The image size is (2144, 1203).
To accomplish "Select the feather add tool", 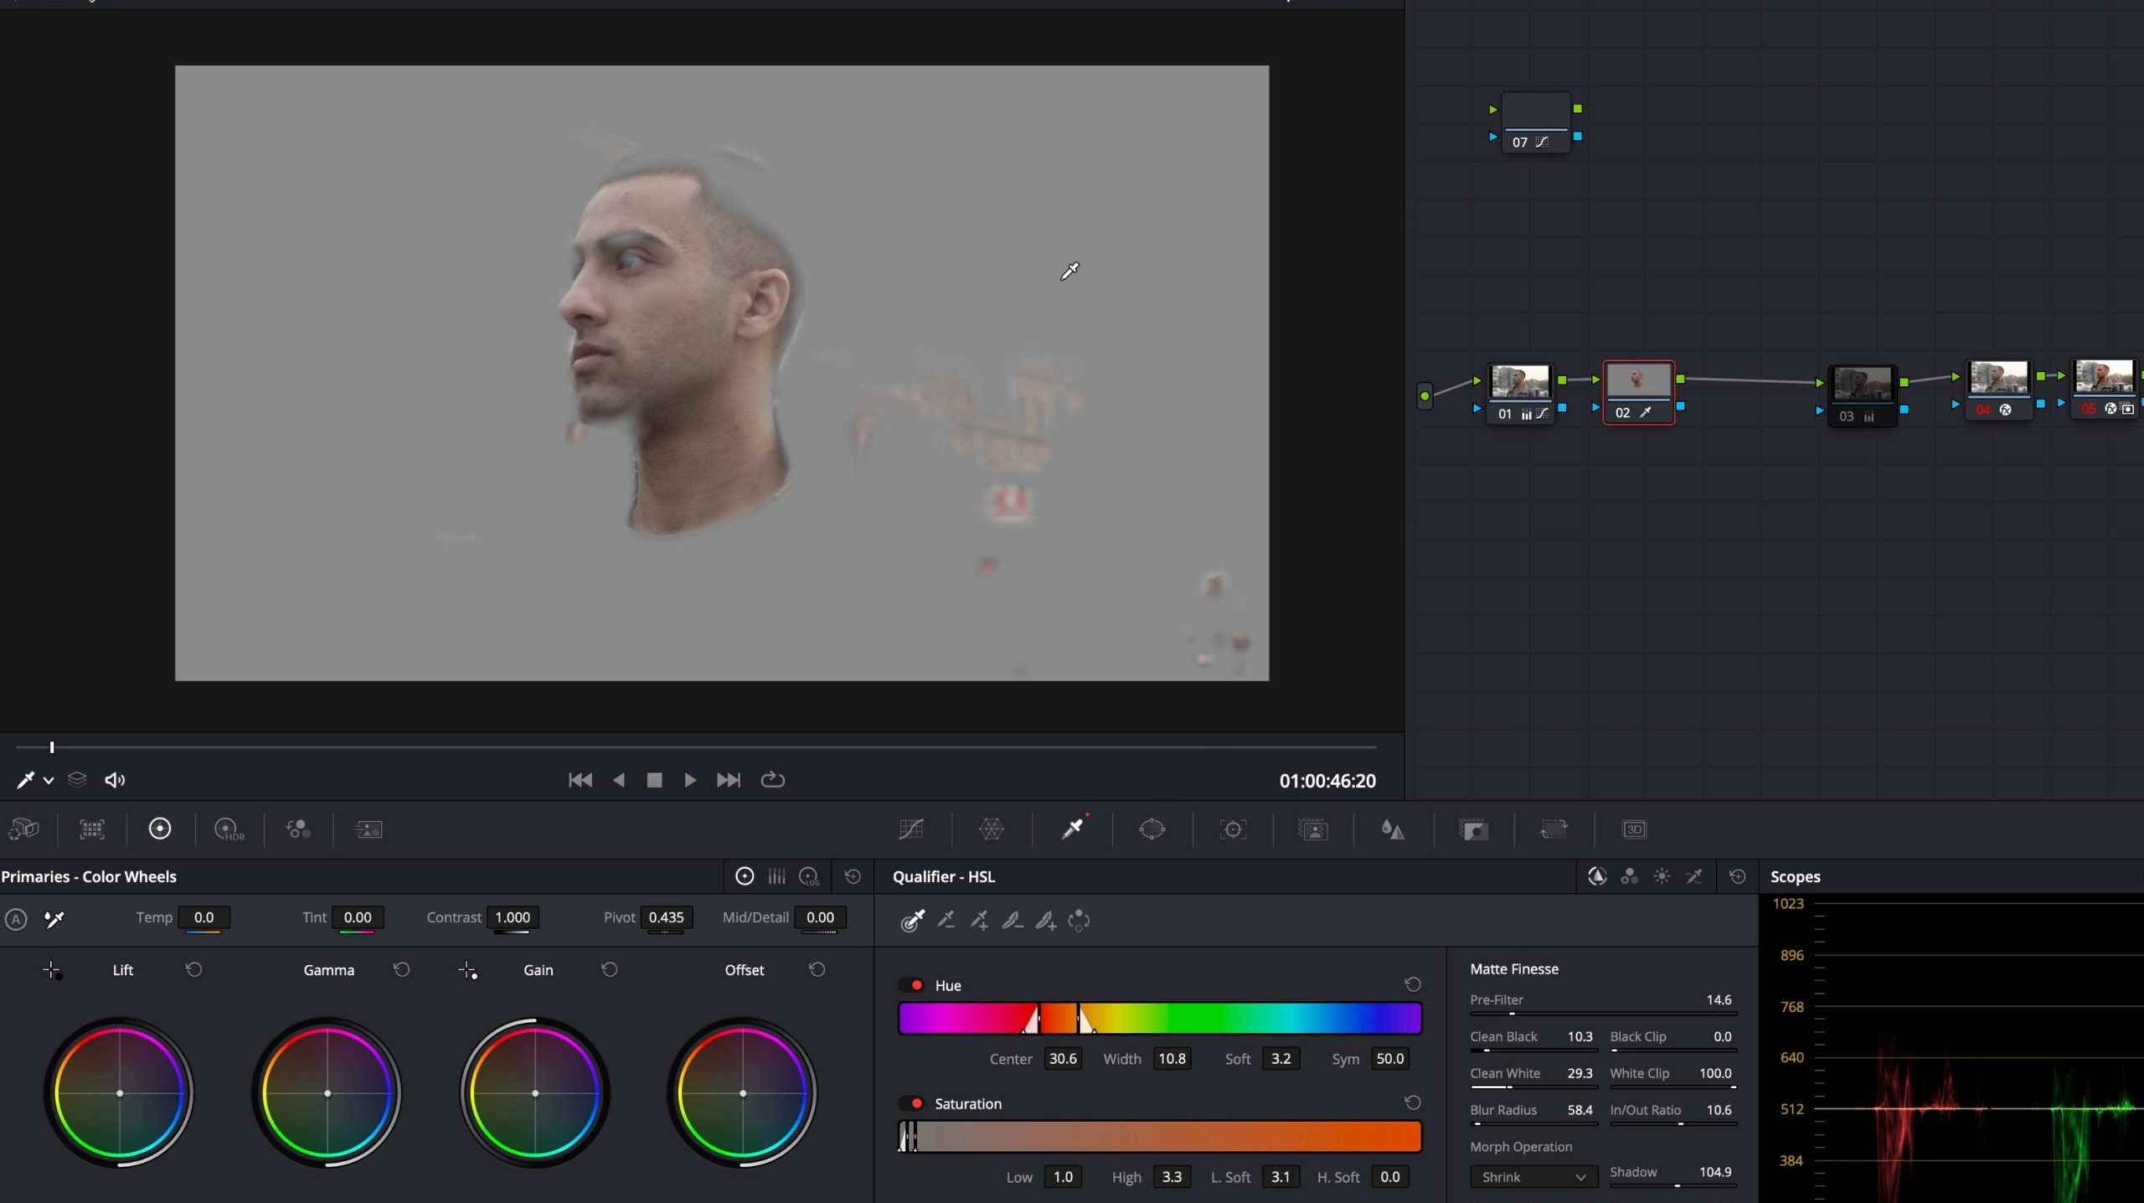I will 1045,921.
